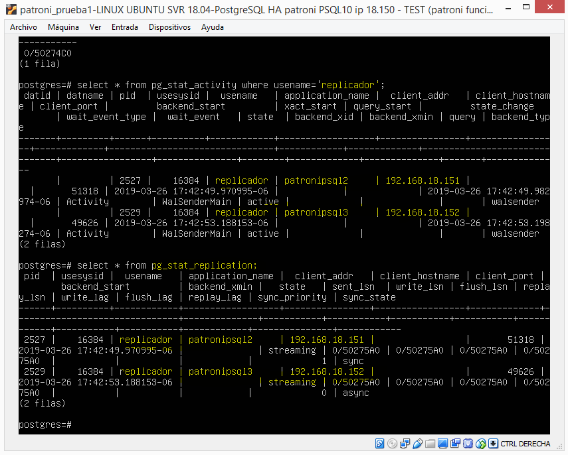Toggle the mouse integration indicator

[480, 443]
